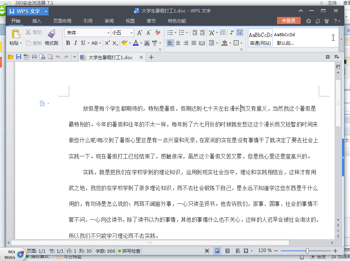The image size is (350, 261).
Task: Open font color A dropdown
Action: click(141, 43)
